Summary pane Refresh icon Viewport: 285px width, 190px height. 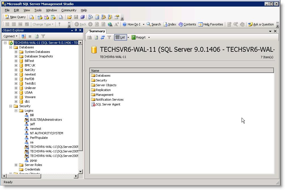pyautogui.click(x=96, y=37)
